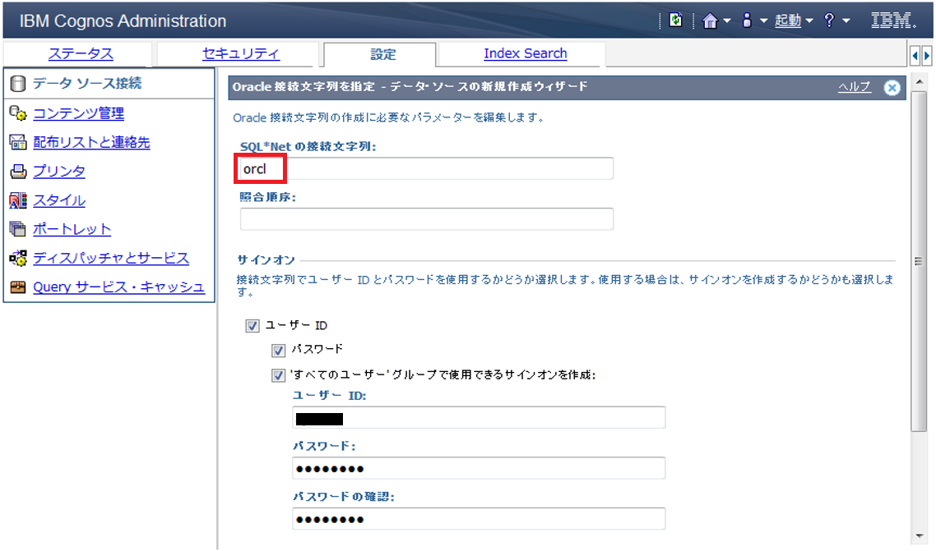The width and height of the screenshot is (936, 551).
Task: Click the 照合順序 input field
Action: coord(426,218)
